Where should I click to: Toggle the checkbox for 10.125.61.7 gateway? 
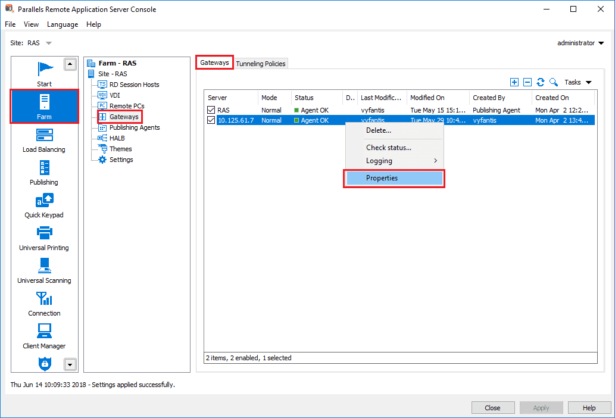[211, 120]
